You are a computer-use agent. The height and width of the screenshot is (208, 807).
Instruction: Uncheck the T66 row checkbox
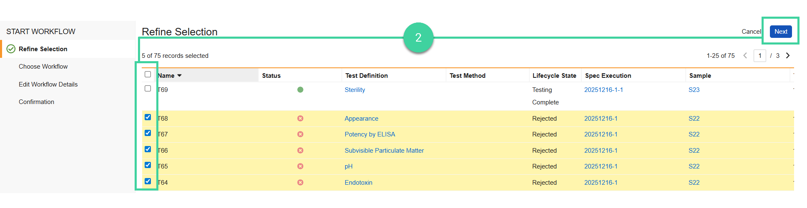(x=148, y=149)
